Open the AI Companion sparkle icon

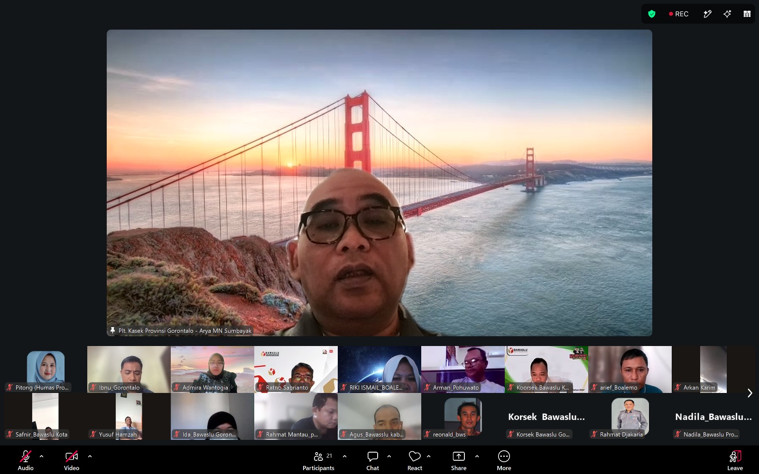pyautogui.click(x=727, y=14)
